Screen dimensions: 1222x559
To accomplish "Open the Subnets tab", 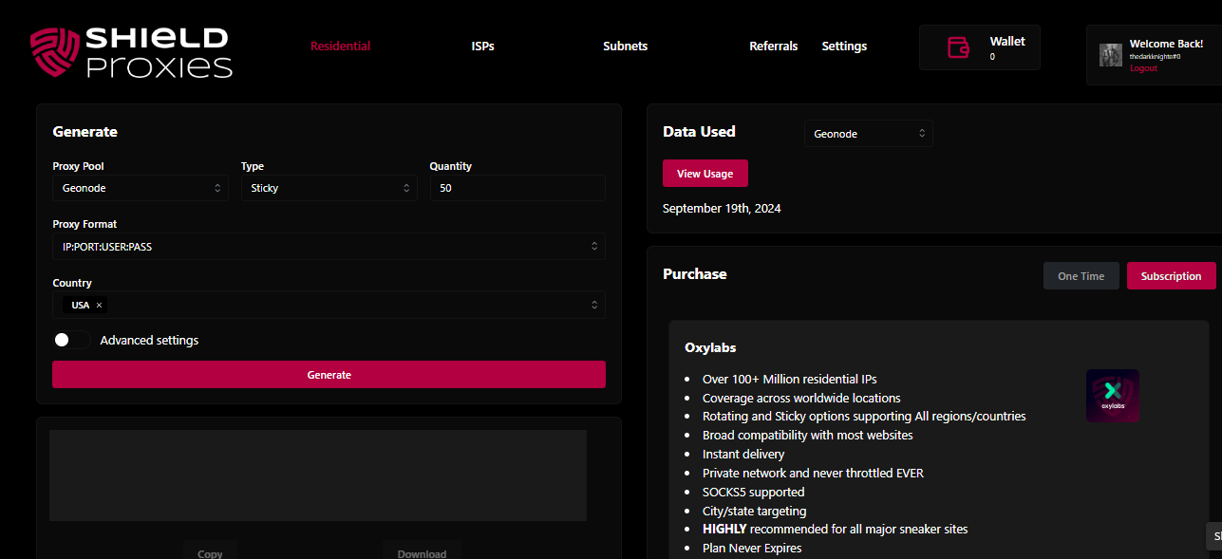I will click(625, 47).
